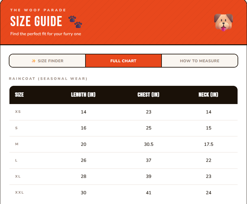The height and width of the screenshot is (204, 247).
Task: Open the Size Finder tab
Action: click(47, 61)
